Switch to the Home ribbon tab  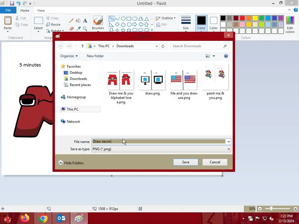click(x=25, y=10)
